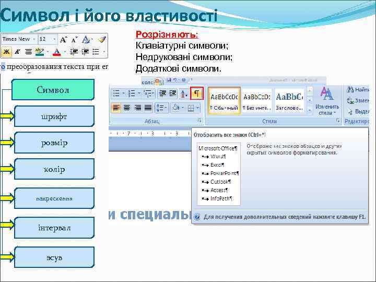The height and width of the screenshot is (282, 376).
Task: Expand styles gallery More arrow
Action: (310, 110)
